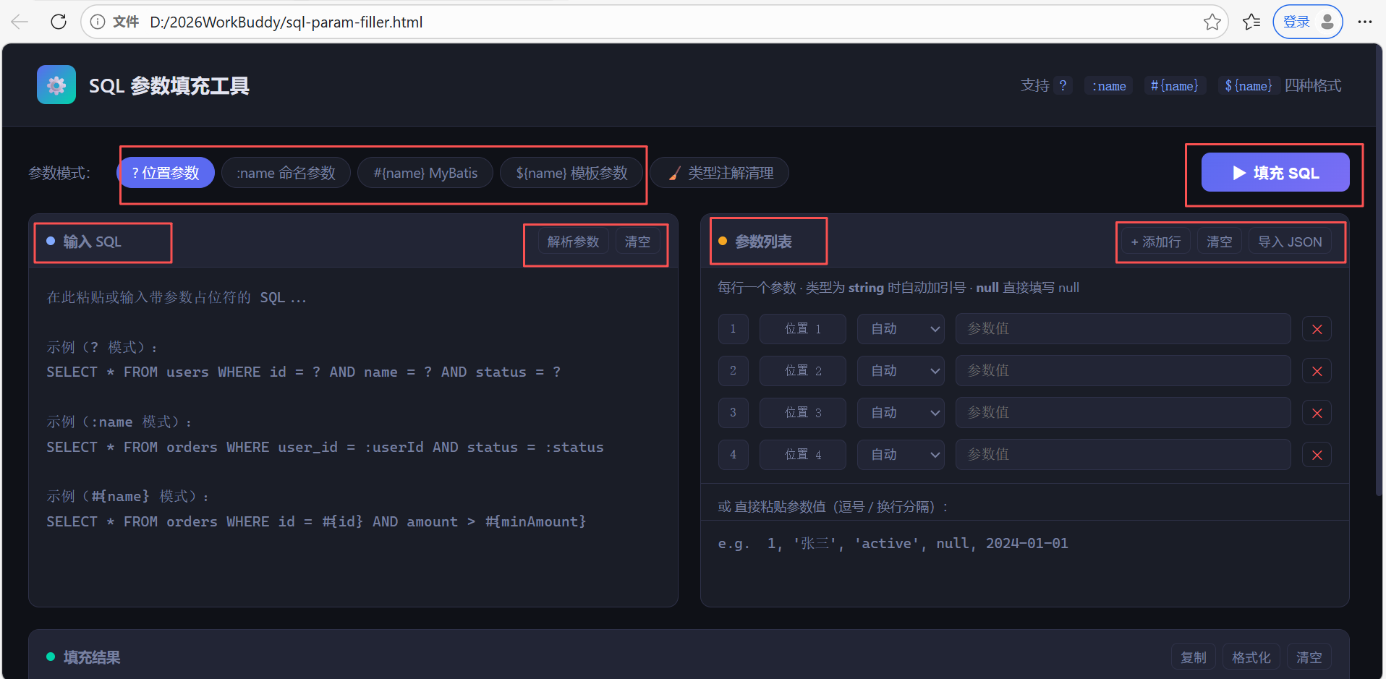Click 格式化 in the 填充结果 panel
Image resolution: width=1386 pixels, height=679 pixels.
(x=1251, y=657)
